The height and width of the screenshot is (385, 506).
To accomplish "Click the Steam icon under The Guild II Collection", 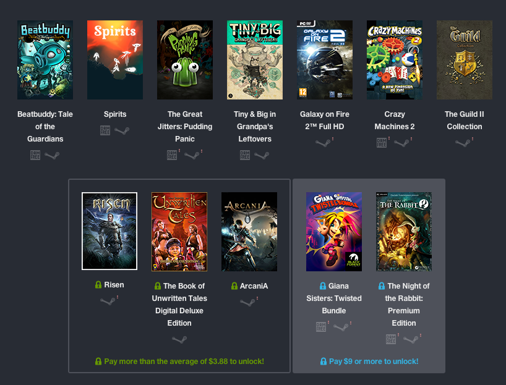I will [x=463, y=143].
